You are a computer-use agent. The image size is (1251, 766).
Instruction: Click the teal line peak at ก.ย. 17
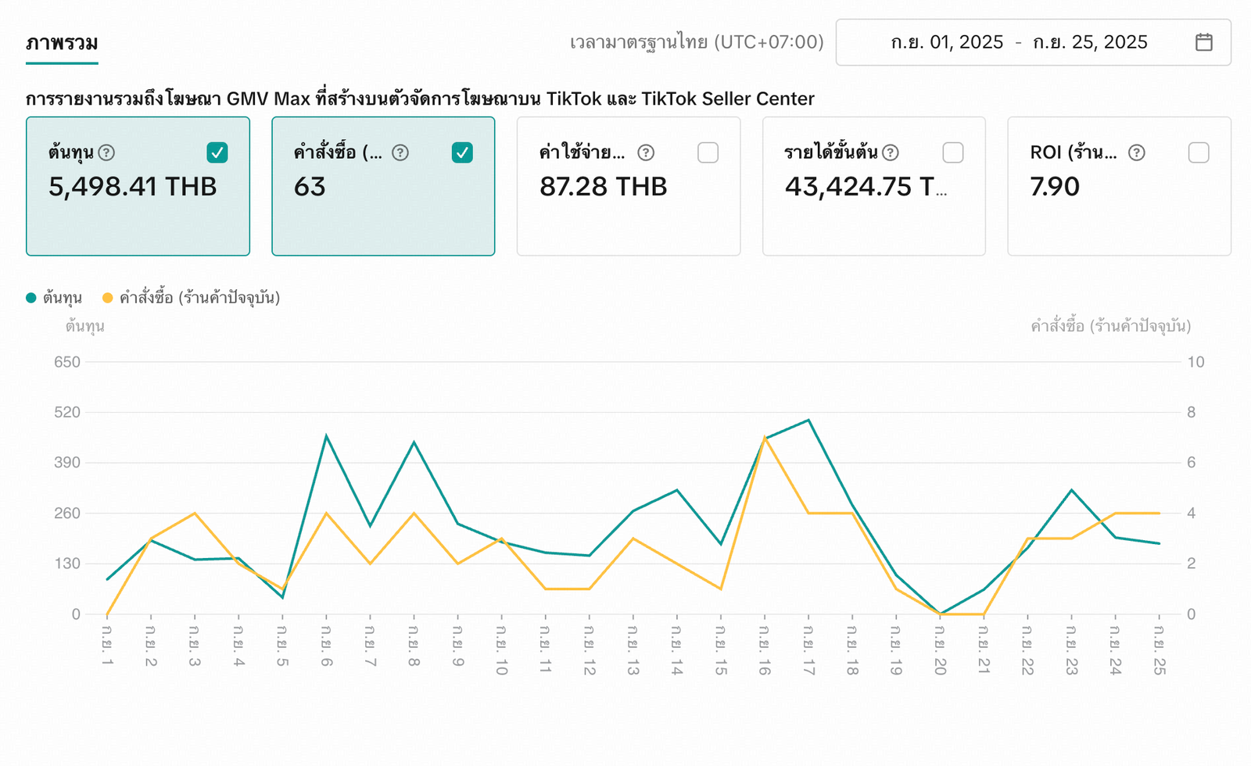pyautogui.click(x=808, y=421)
